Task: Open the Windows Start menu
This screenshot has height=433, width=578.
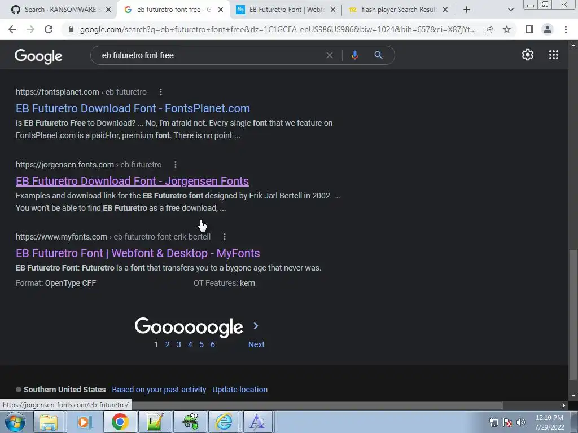Action: click(x=15, y=422)
